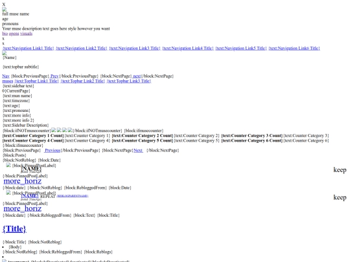The image size is (350, 262).
Task: Click bold Counter Category 1 Count text
Action: pyautogui.click(x=33, y=136)
